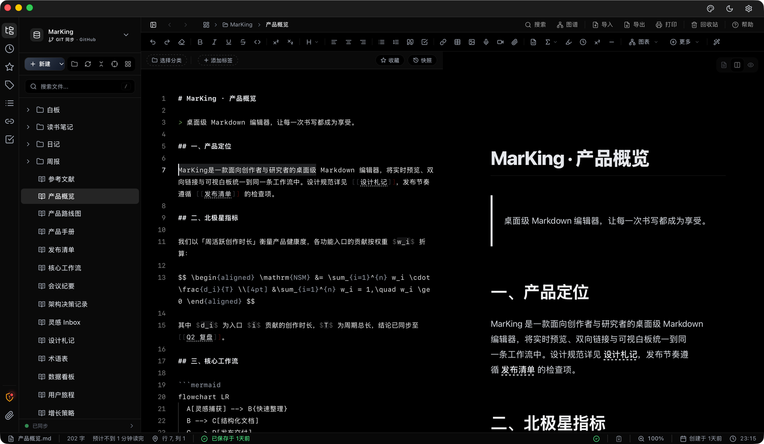Switch to source-only editor view

tap(724, 65)
